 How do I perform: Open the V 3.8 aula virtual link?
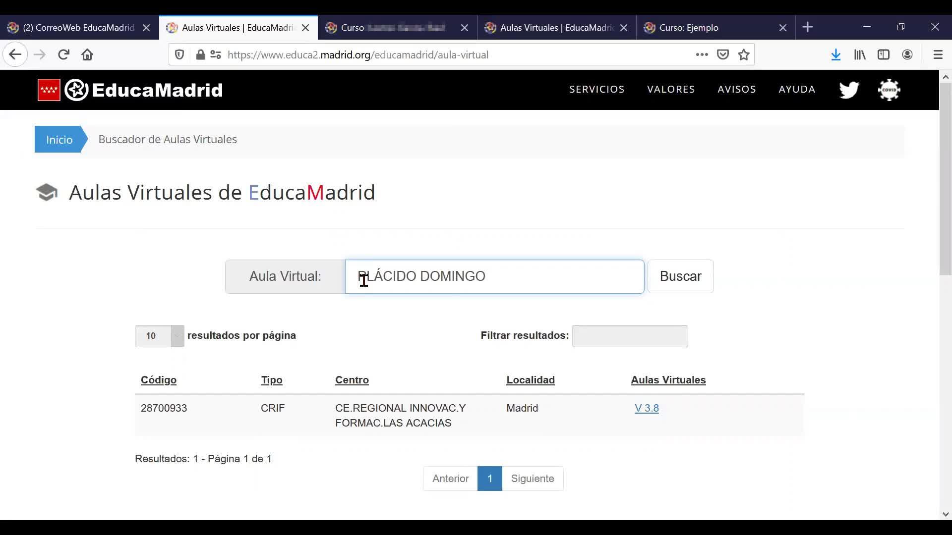[647, 408]
